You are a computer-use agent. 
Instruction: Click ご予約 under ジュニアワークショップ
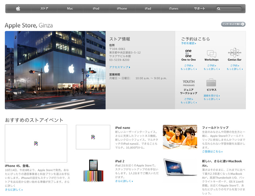click(189, 99)
